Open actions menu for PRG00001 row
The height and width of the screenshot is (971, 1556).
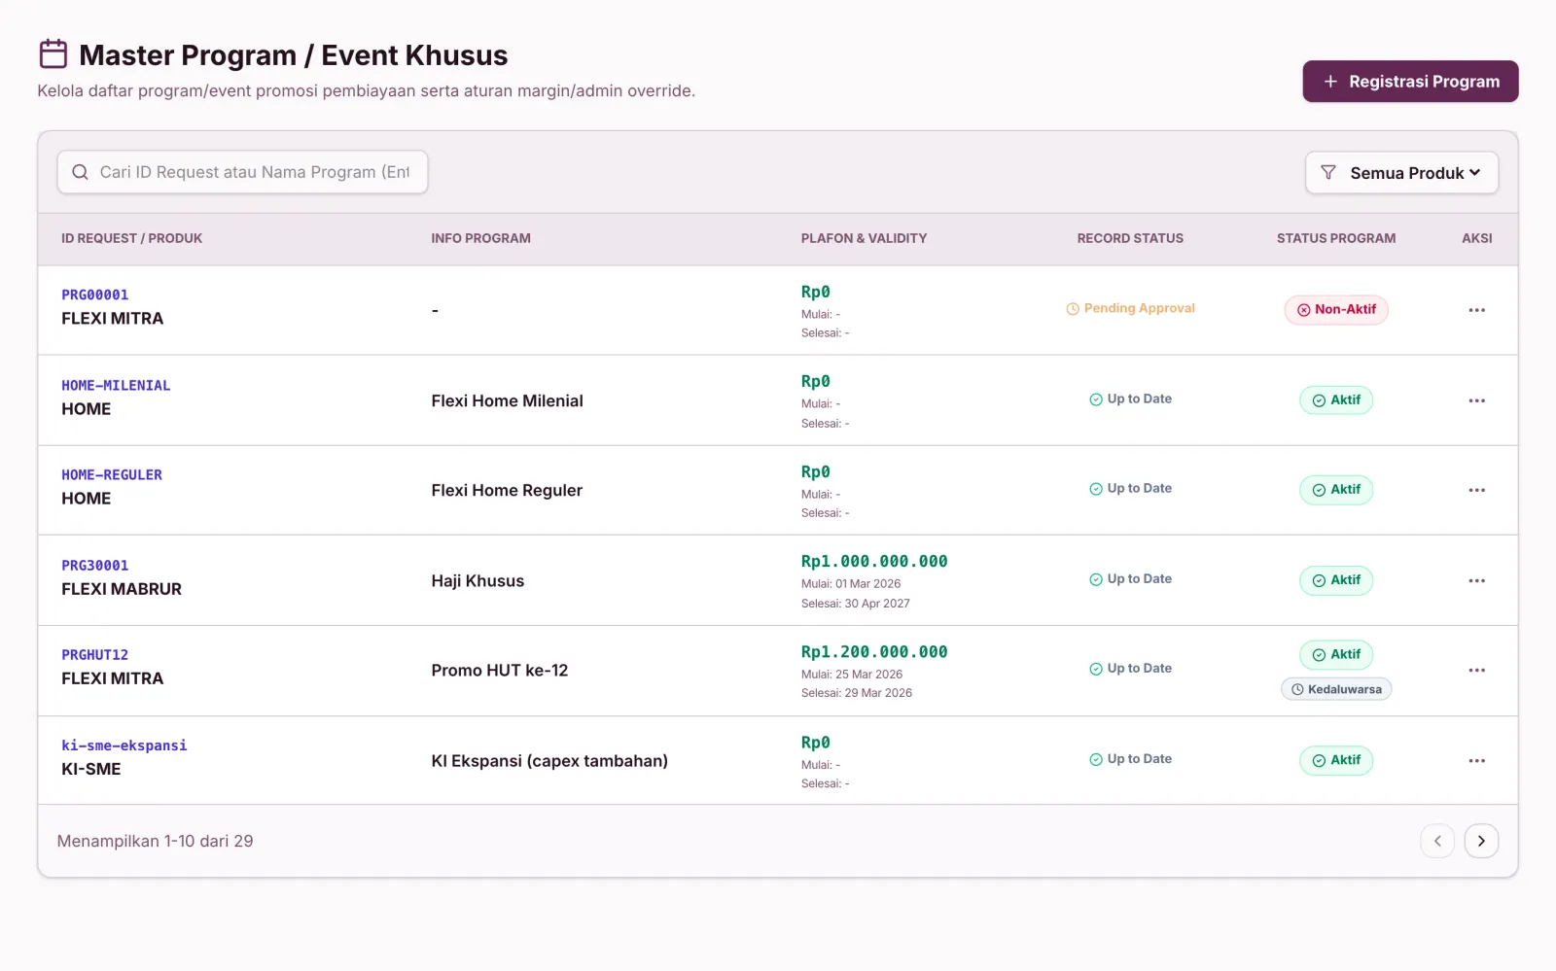[x=1476, y=310]
